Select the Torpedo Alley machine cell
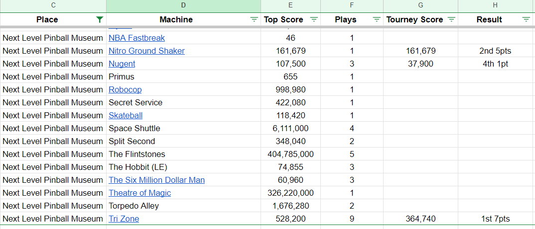 click(184, 206)
